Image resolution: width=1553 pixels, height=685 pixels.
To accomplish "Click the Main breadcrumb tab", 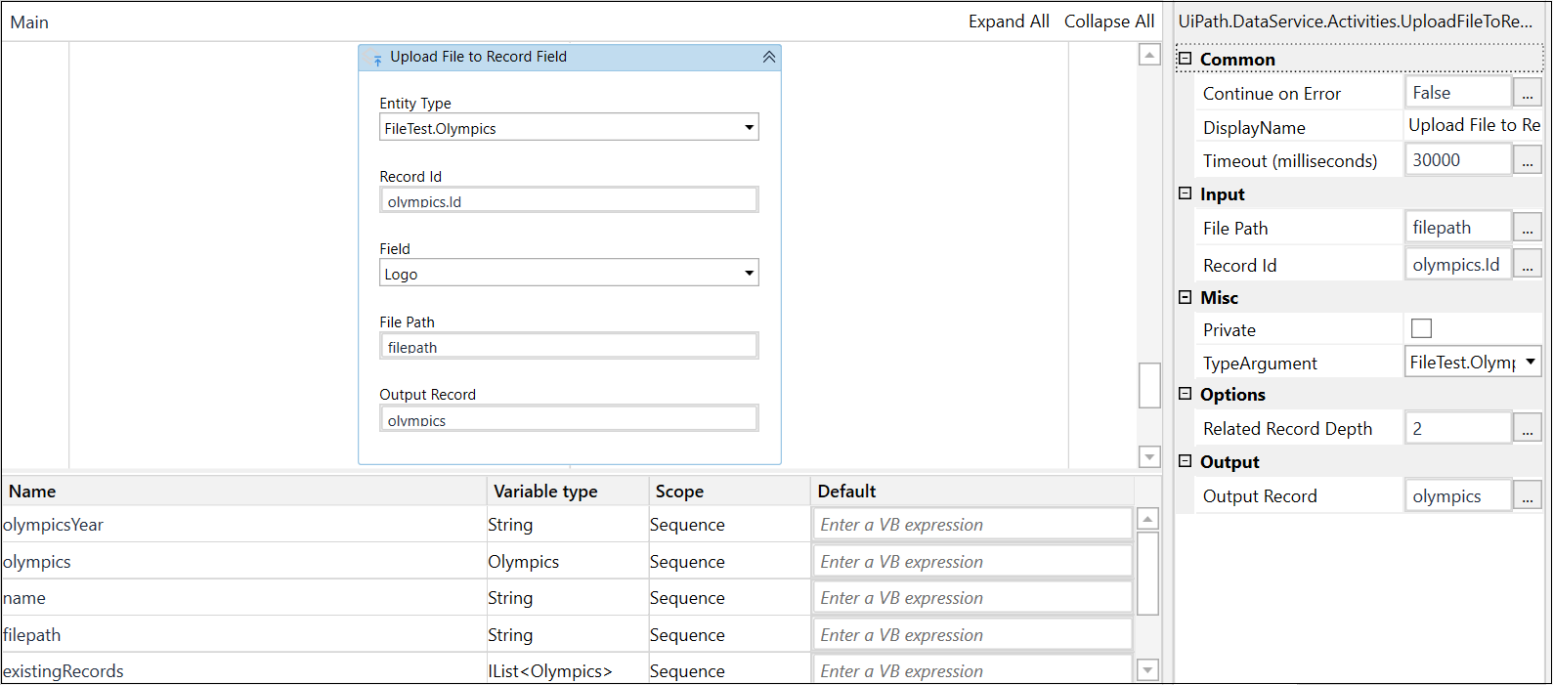I will pos(29,21).
